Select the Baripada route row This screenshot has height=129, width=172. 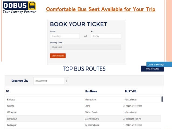(84, 99)
